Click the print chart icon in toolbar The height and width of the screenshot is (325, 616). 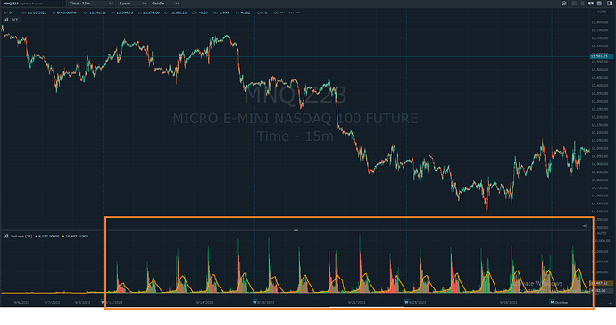[x=599, y=4]
